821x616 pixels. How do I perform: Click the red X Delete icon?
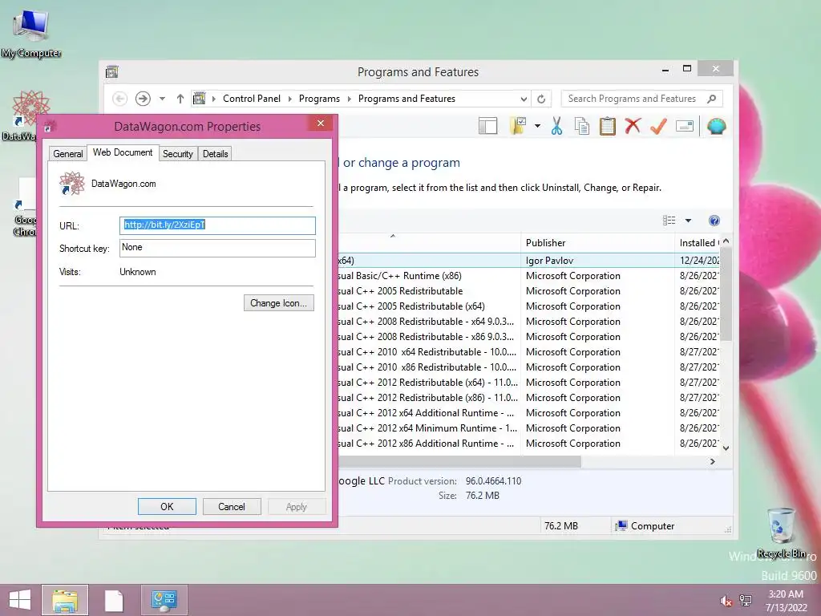pyautogui.click(x=633, y=126)
